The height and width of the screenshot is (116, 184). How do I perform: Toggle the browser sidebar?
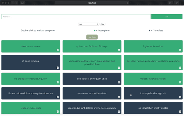pyautogui.click(x=22, y=3)
